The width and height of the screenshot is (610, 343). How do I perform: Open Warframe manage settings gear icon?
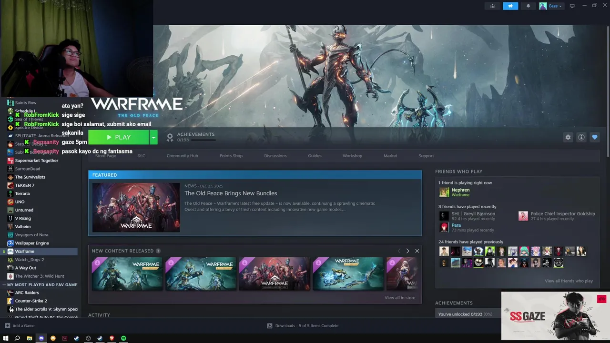tap(568, 137)
